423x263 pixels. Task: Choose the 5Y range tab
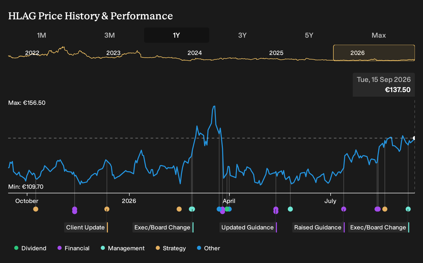click(x=309, y=35)
